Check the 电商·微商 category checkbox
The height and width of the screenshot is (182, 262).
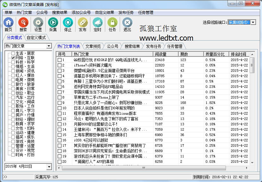pos(13,80)
